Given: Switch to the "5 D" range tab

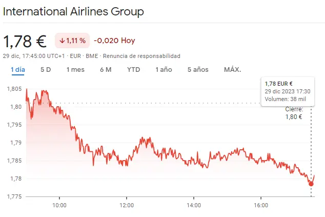Looking at the screenshot, I should click(46, 70).
